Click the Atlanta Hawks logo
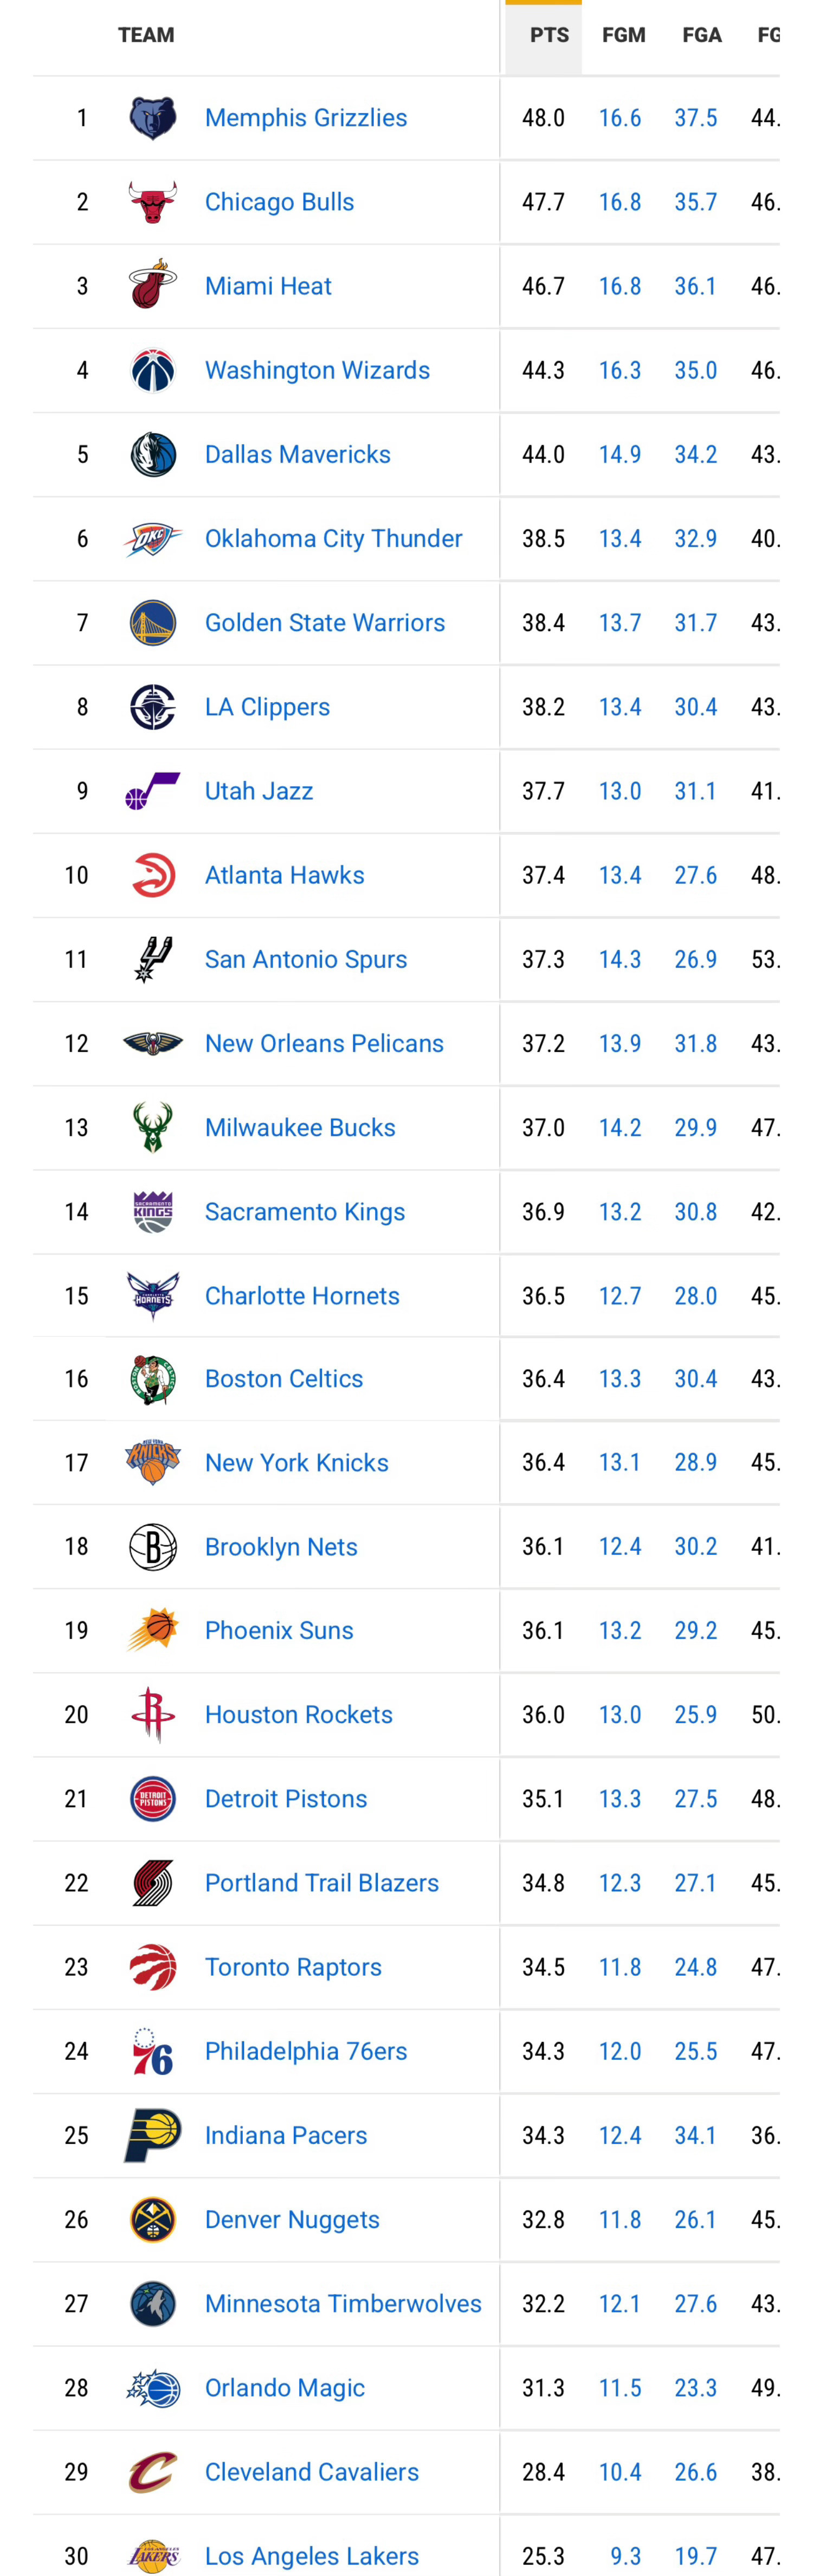 pyautogui.click(x=153, y=875)
